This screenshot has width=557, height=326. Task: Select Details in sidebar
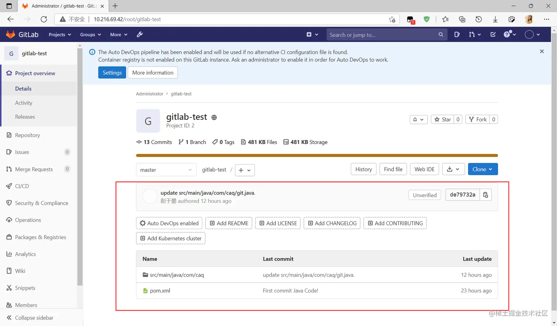tap(23, 89)
